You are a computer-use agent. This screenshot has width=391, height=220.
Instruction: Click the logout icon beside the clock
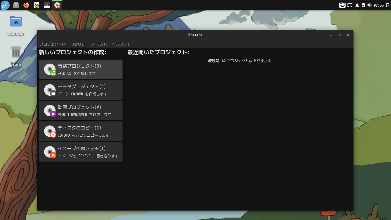[x=388, y=5]
